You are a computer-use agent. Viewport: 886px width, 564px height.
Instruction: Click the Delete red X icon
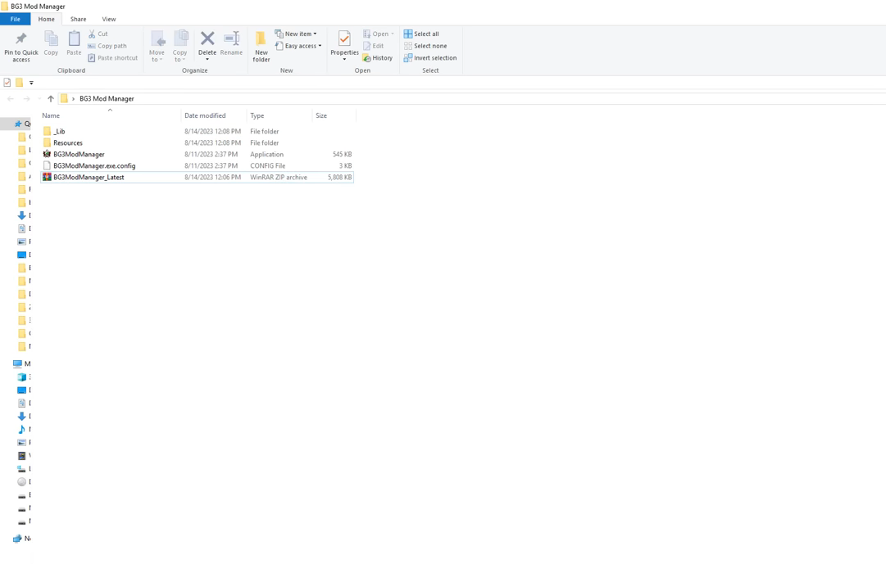click(207, 38)
